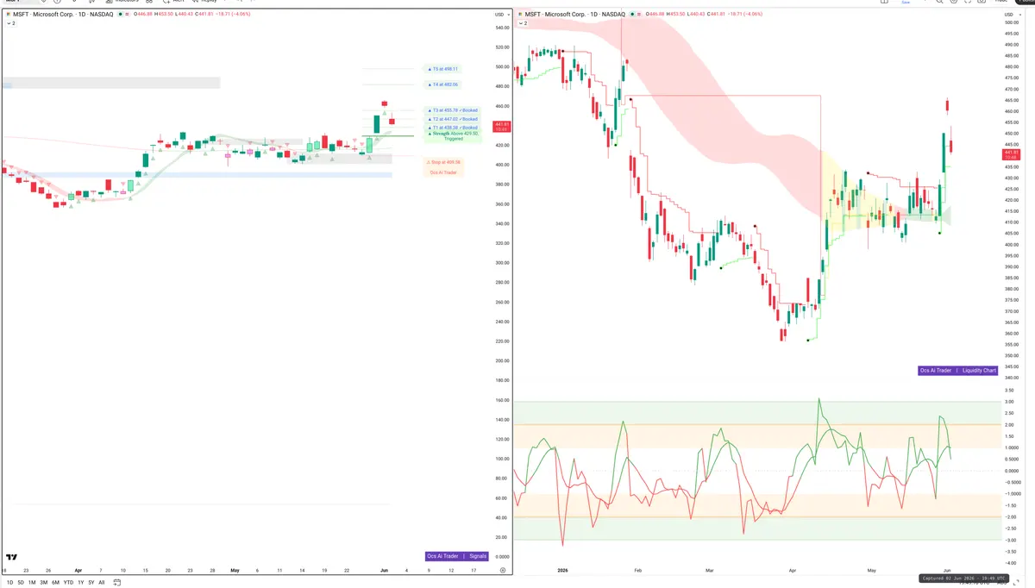Viewport: 1035px width, 588px height.
Task: Expand left chart indicator legend "2"
Action: coord(11,23)
